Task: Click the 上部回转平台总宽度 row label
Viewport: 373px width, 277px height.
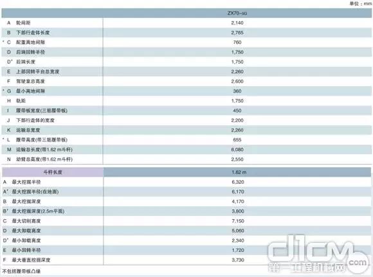Action: (37, 71)
